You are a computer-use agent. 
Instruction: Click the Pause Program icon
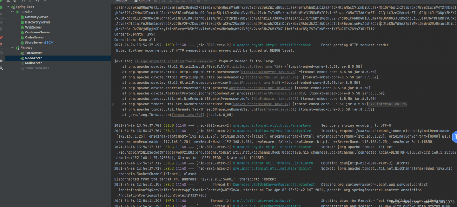pyautogui.click(x=2, y=30)
